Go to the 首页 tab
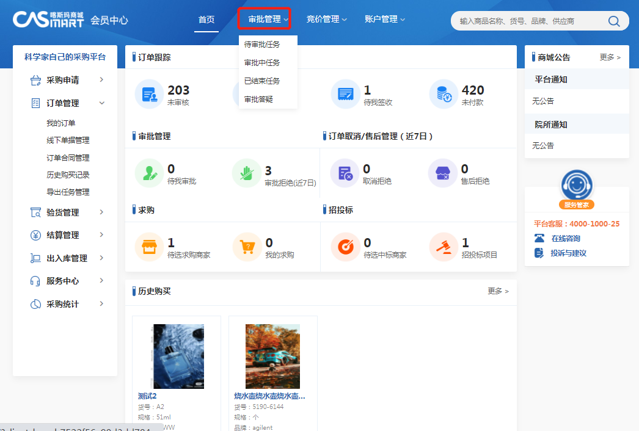The width and height of the screenshot is (639, 431). pos(206,20)
